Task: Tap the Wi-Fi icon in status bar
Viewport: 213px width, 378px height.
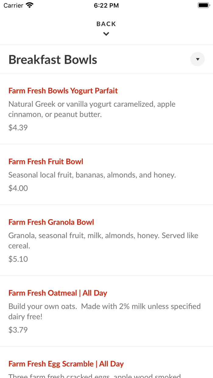Action: pos(29,5)
